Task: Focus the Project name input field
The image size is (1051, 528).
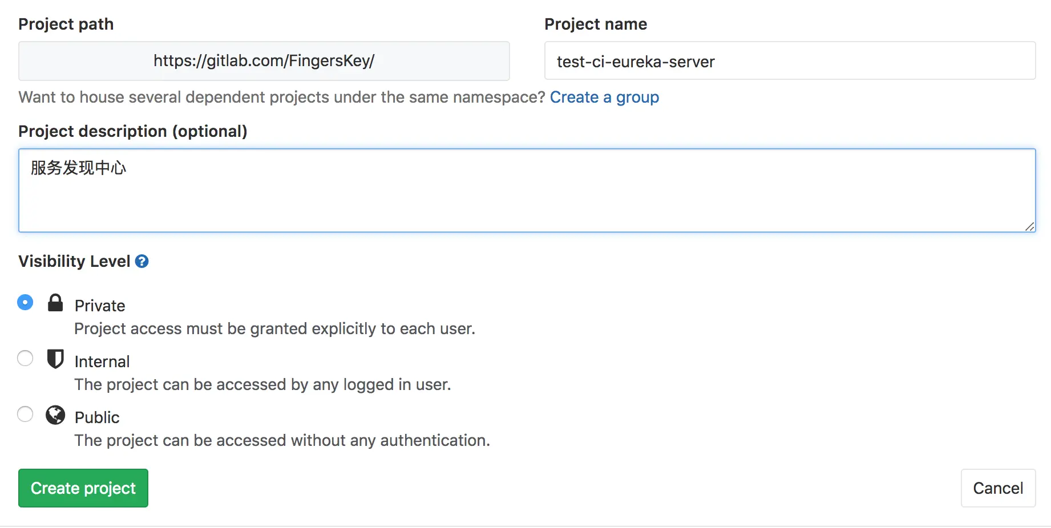Action: pyautogui.click(x=790, y=61)
